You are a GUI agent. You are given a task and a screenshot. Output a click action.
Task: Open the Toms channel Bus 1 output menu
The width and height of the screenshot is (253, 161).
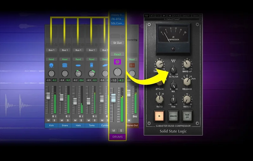tap(92, 50)
